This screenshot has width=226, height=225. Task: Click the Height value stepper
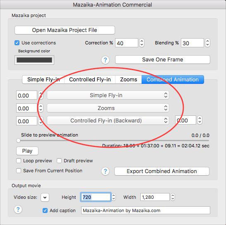pyautogui.click(x=113, y=197)
